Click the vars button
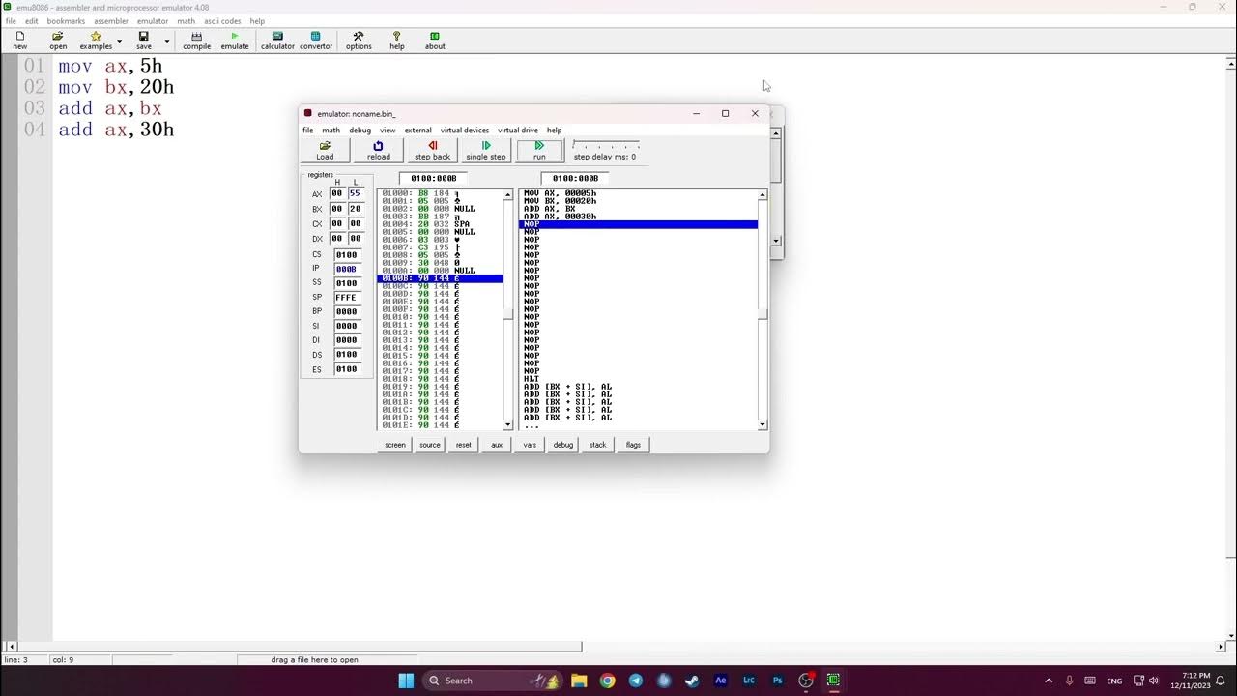 point(530,445)
